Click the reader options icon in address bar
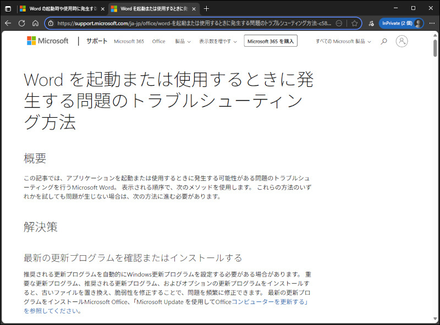Screen dimensions: 440x325 coord(339,23)
